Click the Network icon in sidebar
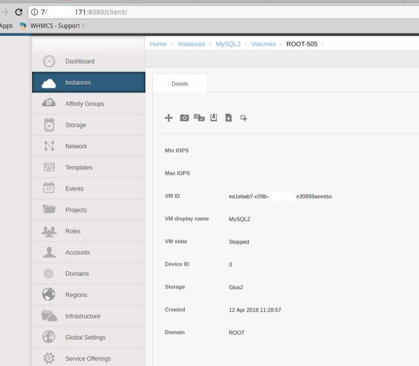Screen dimensions: 419x366 [x=49, y=146]
